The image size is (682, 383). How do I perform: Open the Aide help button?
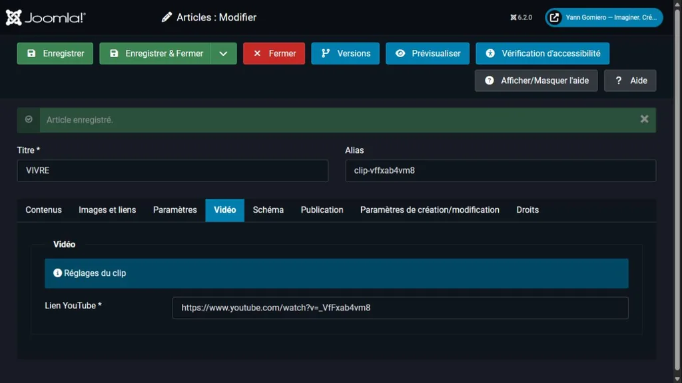tap(630, 80)
